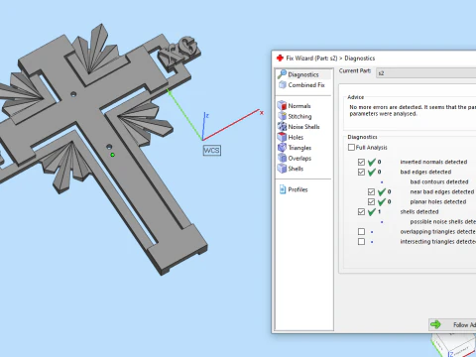Uncheck planar holes detected checkbox
The image size is (476, 357).
tap(371, 201)
